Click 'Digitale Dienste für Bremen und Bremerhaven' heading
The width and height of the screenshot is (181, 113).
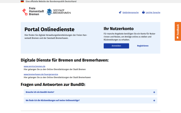(65, 60)
